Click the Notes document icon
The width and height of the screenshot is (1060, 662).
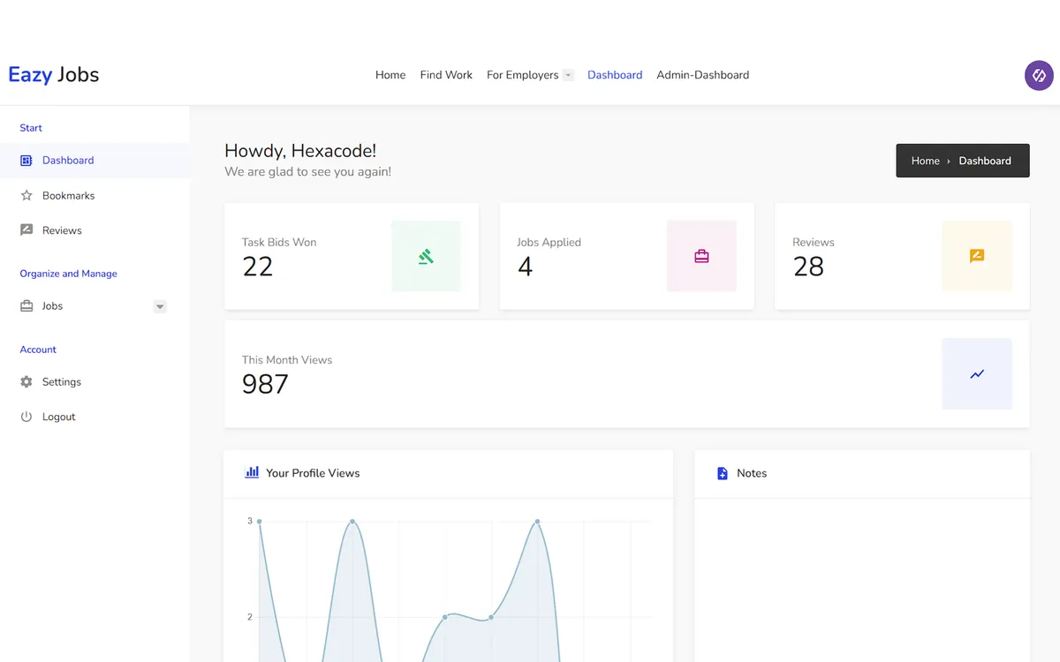[x=723, y=473]
